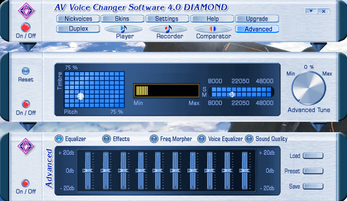The height and width of the screenshot is (201, 347).
Task: Collapse morpher panel using left triangle arrow
Action: click(28, 127)
